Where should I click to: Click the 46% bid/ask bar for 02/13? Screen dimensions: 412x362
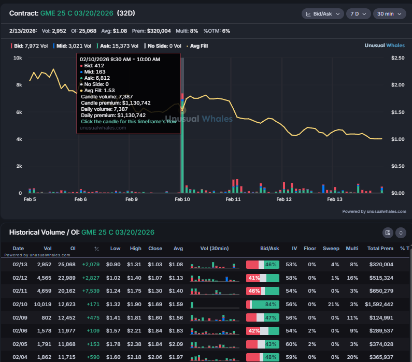[263, 265]
